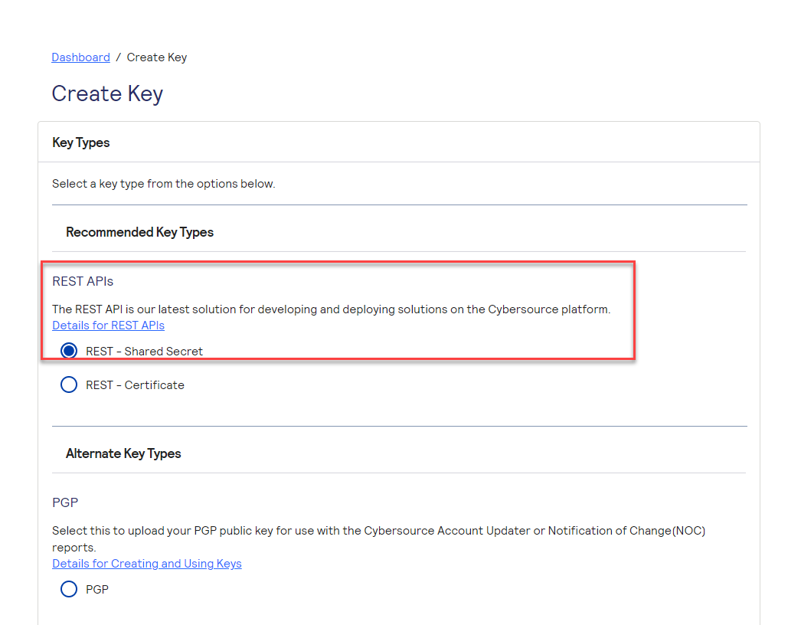The height and width of the screenshot is (625, 801).
Task: Click the highlighted REST APIs description text
Action: pos(331,309)
